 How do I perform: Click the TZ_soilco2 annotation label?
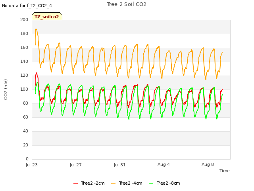47,16
